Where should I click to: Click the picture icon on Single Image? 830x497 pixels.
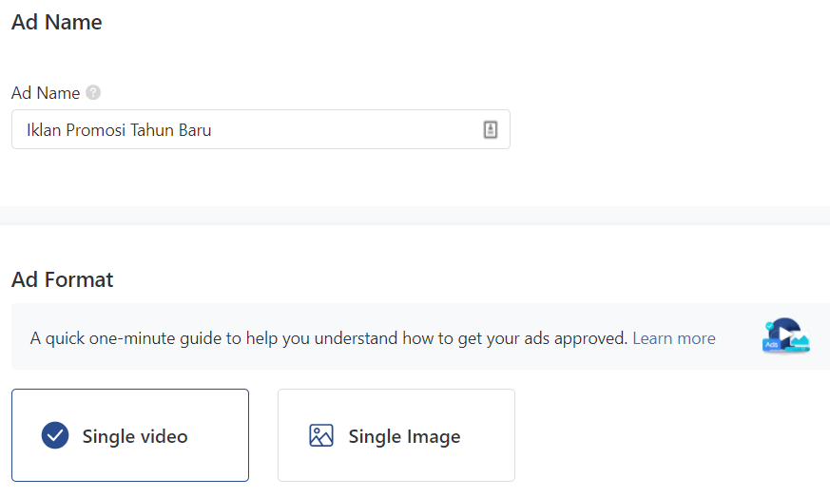[x=321, y=436]
